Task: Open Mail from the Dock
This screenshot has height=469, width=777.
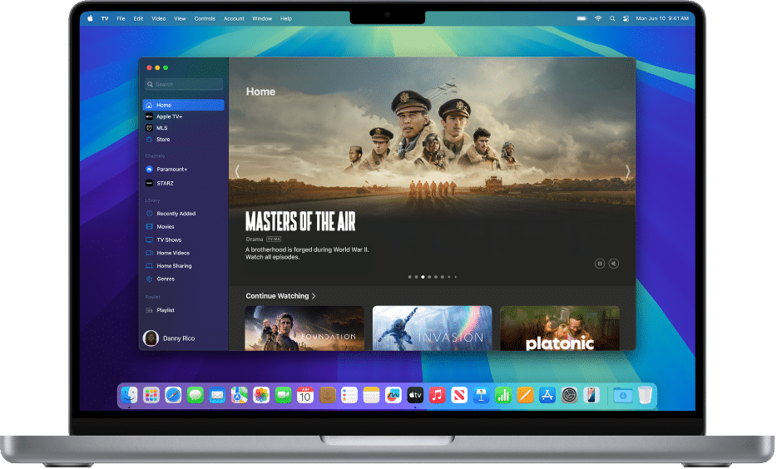Action: click(217, 395)
